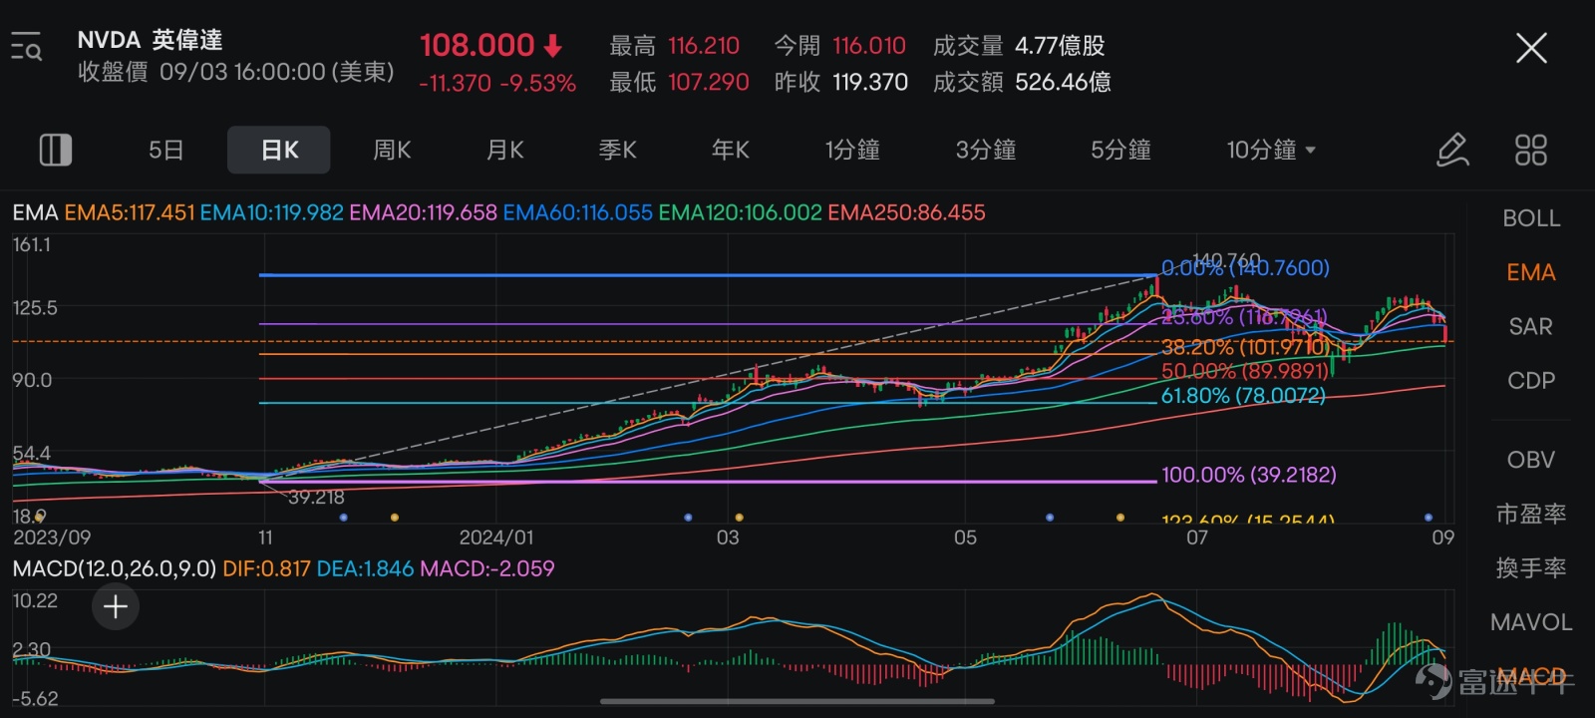This screenshot has width=1595, height=718.
Task: Expand the 10分鐘 interval dropdown
Action: 1271,150
